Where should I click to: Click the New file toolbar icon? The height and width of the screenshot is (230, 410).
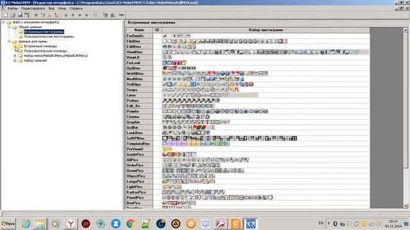click(6, 15)
